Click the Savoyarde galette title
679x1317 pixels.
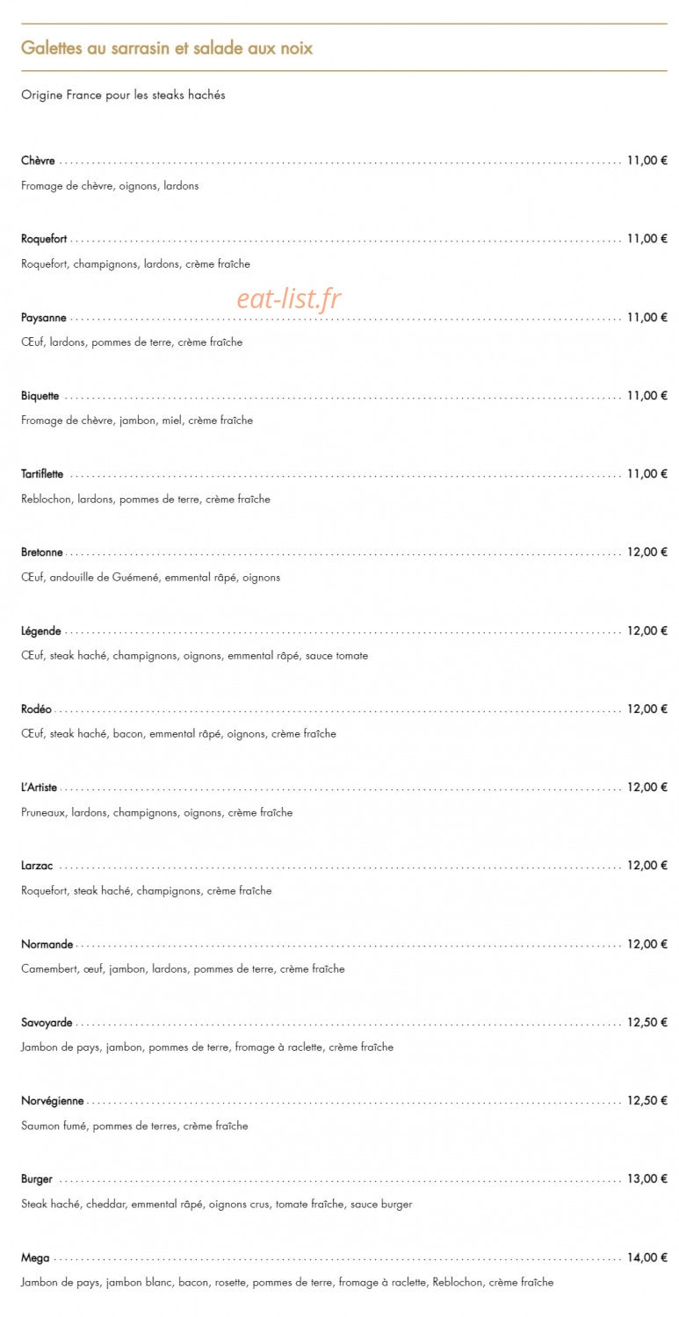click(47, 1023)
